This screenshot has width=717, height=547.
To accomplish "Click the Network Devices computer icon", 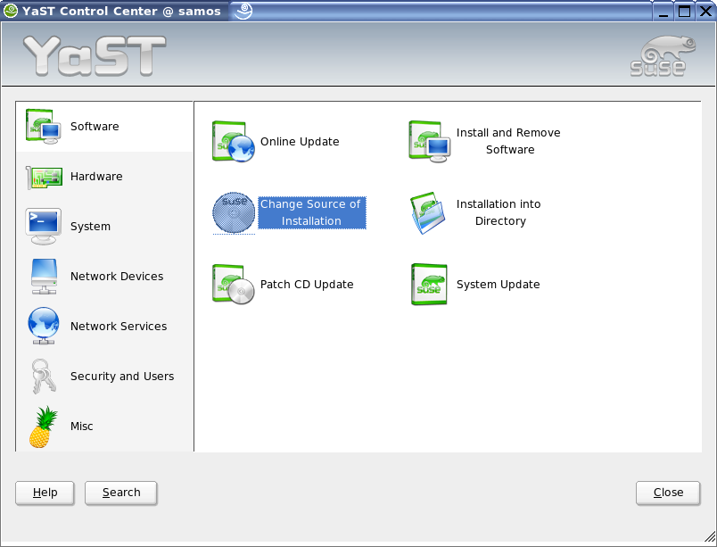I will coord(44,277).
